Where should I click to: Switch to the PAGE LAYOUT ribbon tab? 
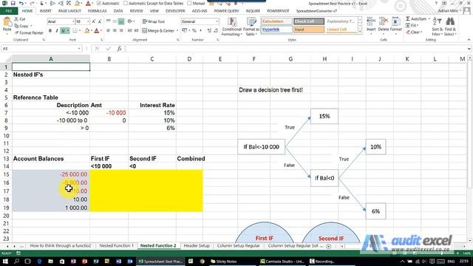pos(69,11)
